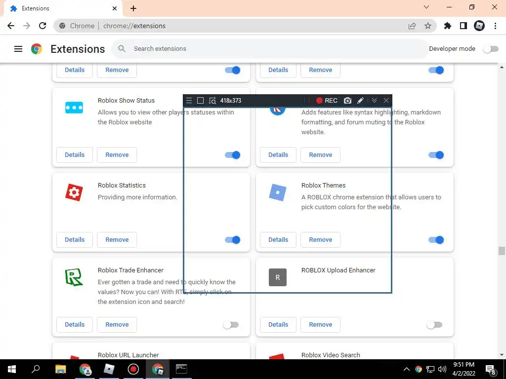Viewport: 506px width, 379px height.
Task: Disable the syntax highlighting extension toggle
Action: tap(436, 155)
